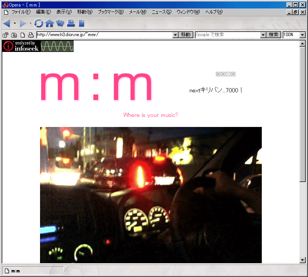Click the Opera icon in the title bar
The height and width of the screenshot is (277, 308).
[5, 5]
